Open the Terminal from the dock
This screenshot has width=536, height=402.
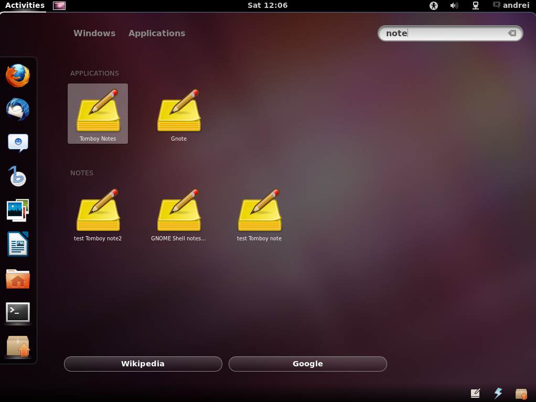[18, 312]
